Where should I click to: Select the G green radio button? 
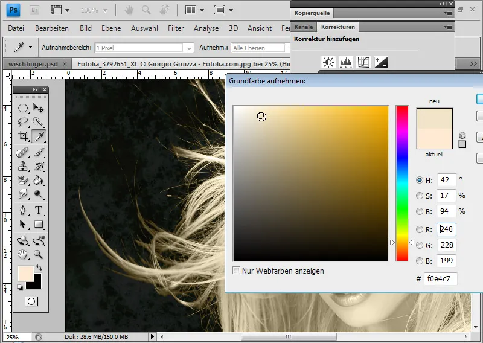click(420, 245)
